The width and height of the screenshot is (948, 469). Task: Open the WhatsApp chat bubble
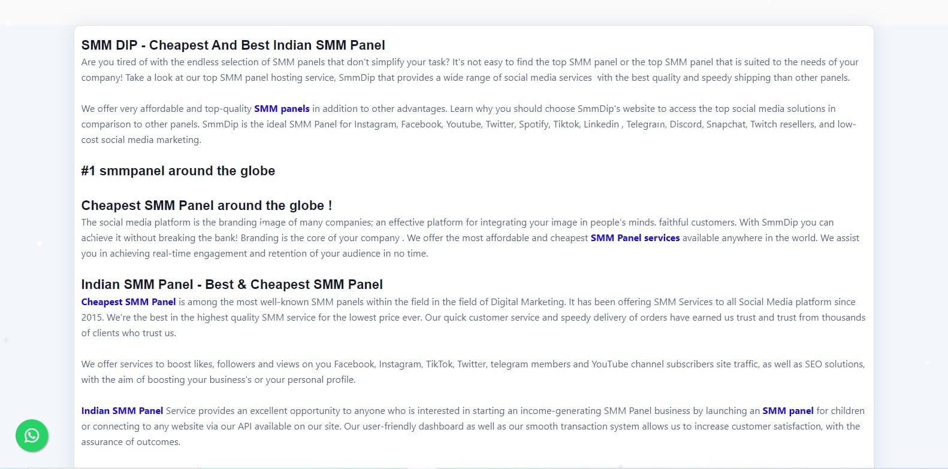(32, 435)
